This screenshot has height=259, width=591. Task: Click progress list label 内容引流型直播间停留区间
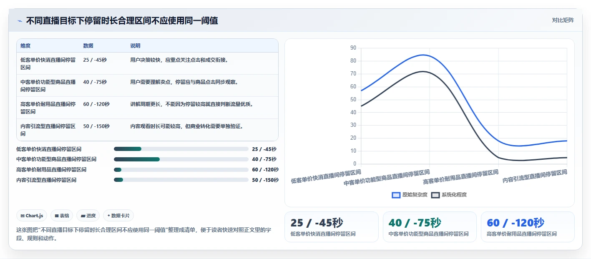46,180
